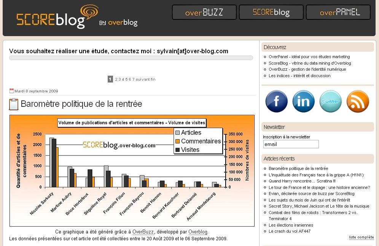Open 'Evian, déclarée source de buzz par ScoreBlog'
Image resolution: width=379 pixels, height=246 pixels.
[x=312, y=194]
